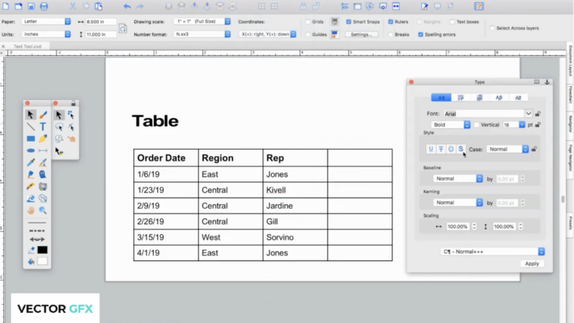Open the Coordinates direction dropdown
The width and height of the screenshot is (574, 323).
click(x=268, y=34)
